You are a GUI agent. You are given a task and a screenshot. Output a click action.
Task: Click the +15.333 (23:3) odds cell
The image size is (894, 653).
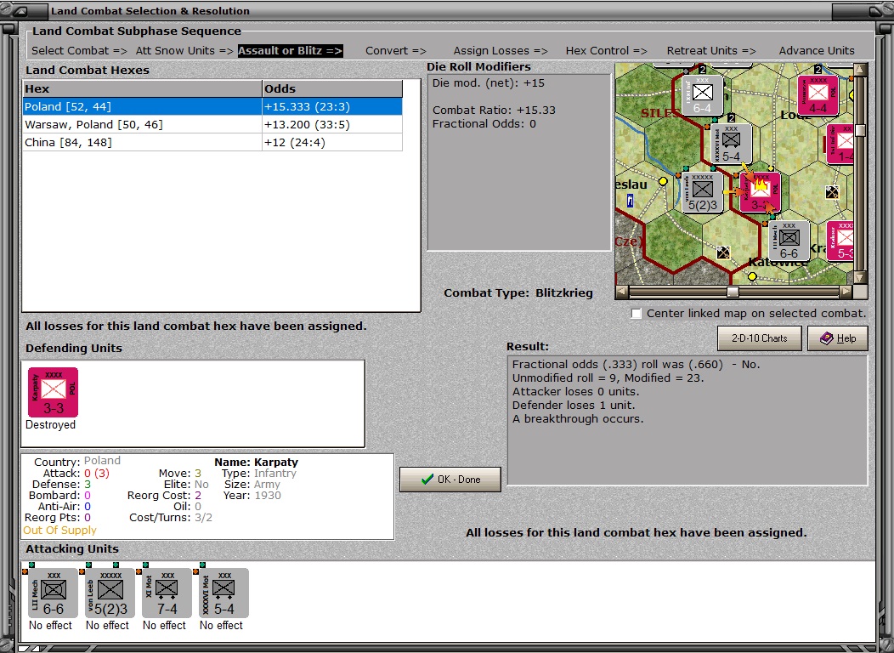332,106
